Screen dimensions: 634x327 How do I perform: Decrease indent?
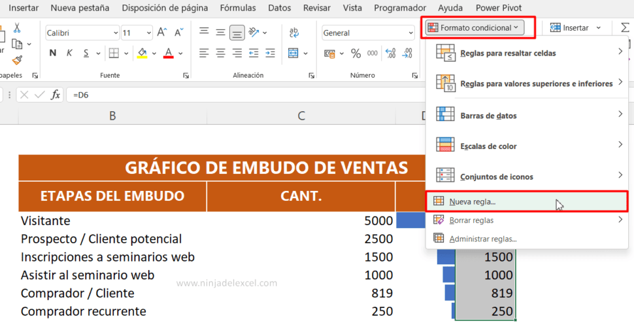(254, 53)
